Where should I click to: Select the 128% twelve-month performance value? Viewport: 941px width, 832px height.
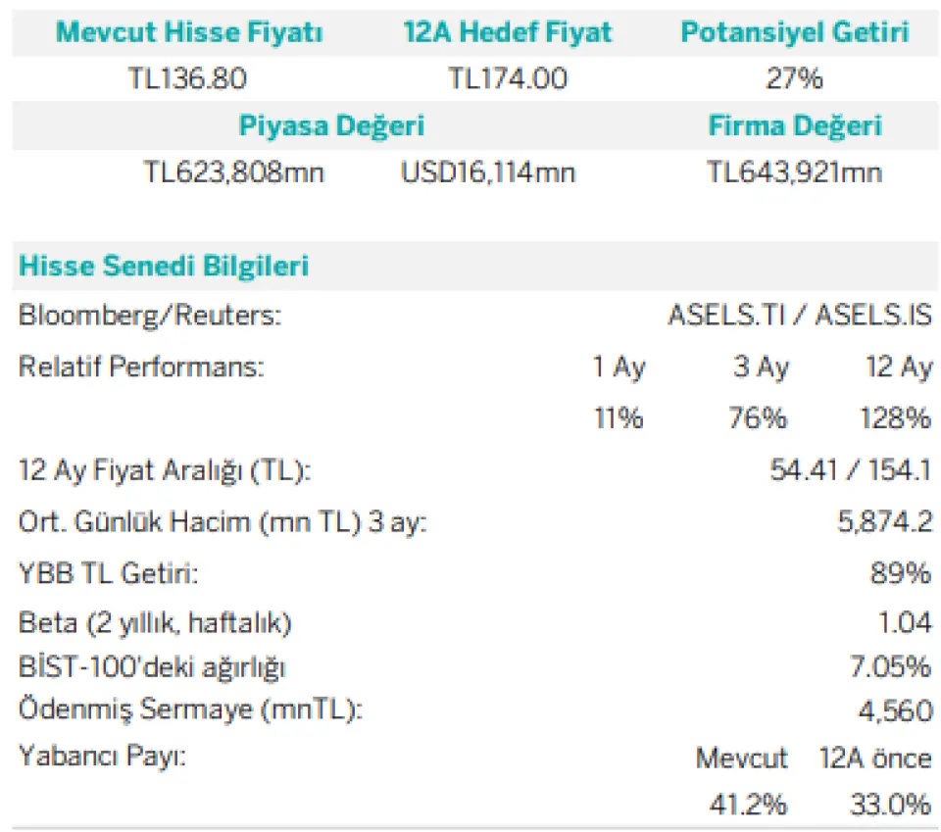[x=895, y=418]
